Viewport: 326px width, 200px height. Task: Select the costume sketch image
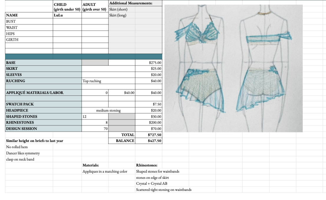tap(233, 68)
